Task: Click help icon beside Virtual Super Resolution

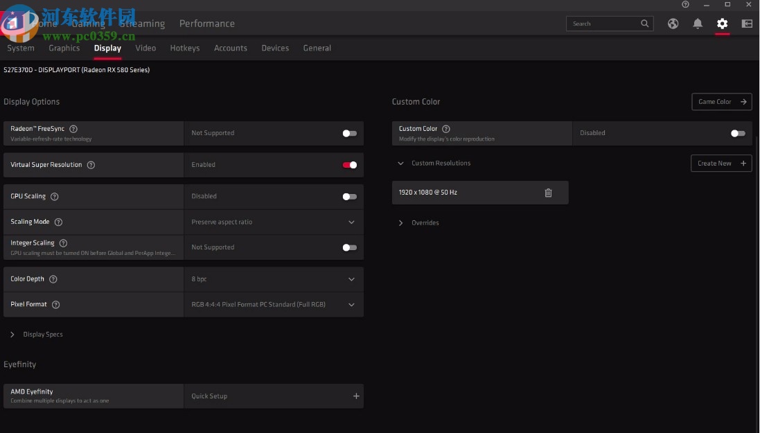Action: click(x=91, y=165)
